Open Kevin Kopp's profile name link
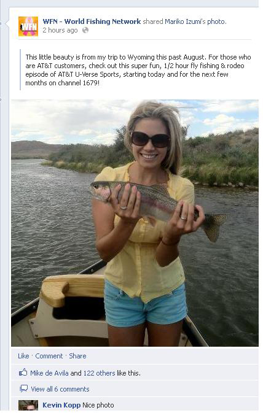Image resolution: width=263 pixels, height=413 pixels. [61, 405]
